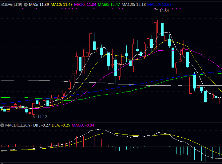Select the magenta MA20: 11.84 label
Image resolution: width=222 pixels, height=164 pixels.
85,5
